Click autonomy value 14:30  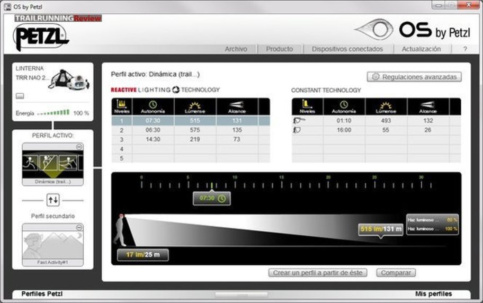(x=153, y=139)
